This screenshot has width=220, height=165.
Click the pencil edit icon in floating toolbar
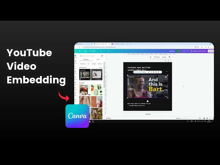[149, 72]
